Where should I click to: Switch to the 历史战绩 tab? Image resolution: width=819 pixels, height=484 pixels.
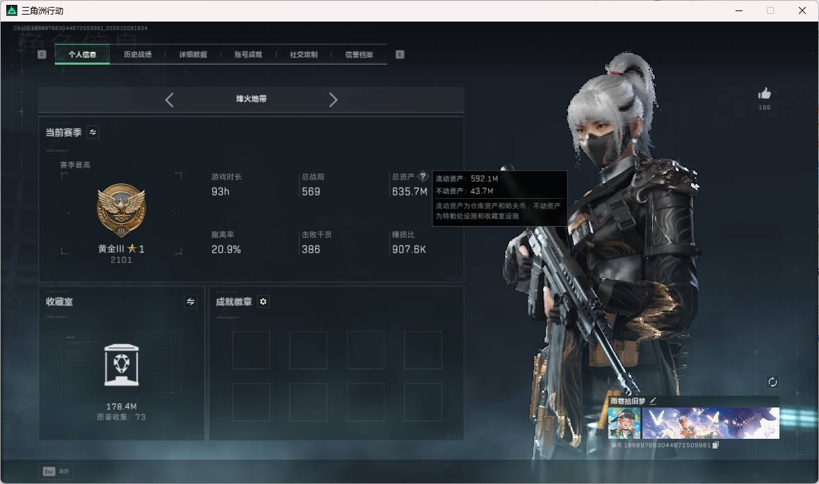(138, 54)
